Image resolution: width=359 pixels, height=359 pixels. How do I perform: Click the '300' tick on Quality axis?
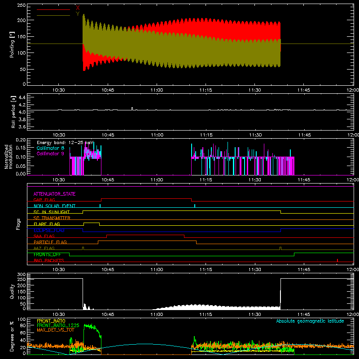coord(22,275)
